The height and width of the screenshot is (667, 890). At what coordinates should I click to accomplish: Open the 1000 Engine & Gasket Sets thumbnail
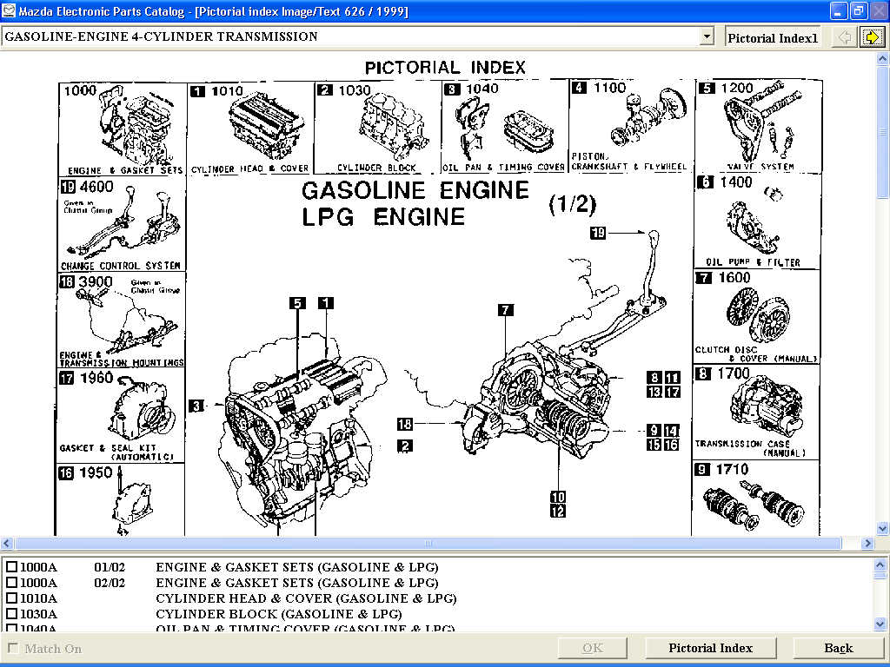point(123,130)
